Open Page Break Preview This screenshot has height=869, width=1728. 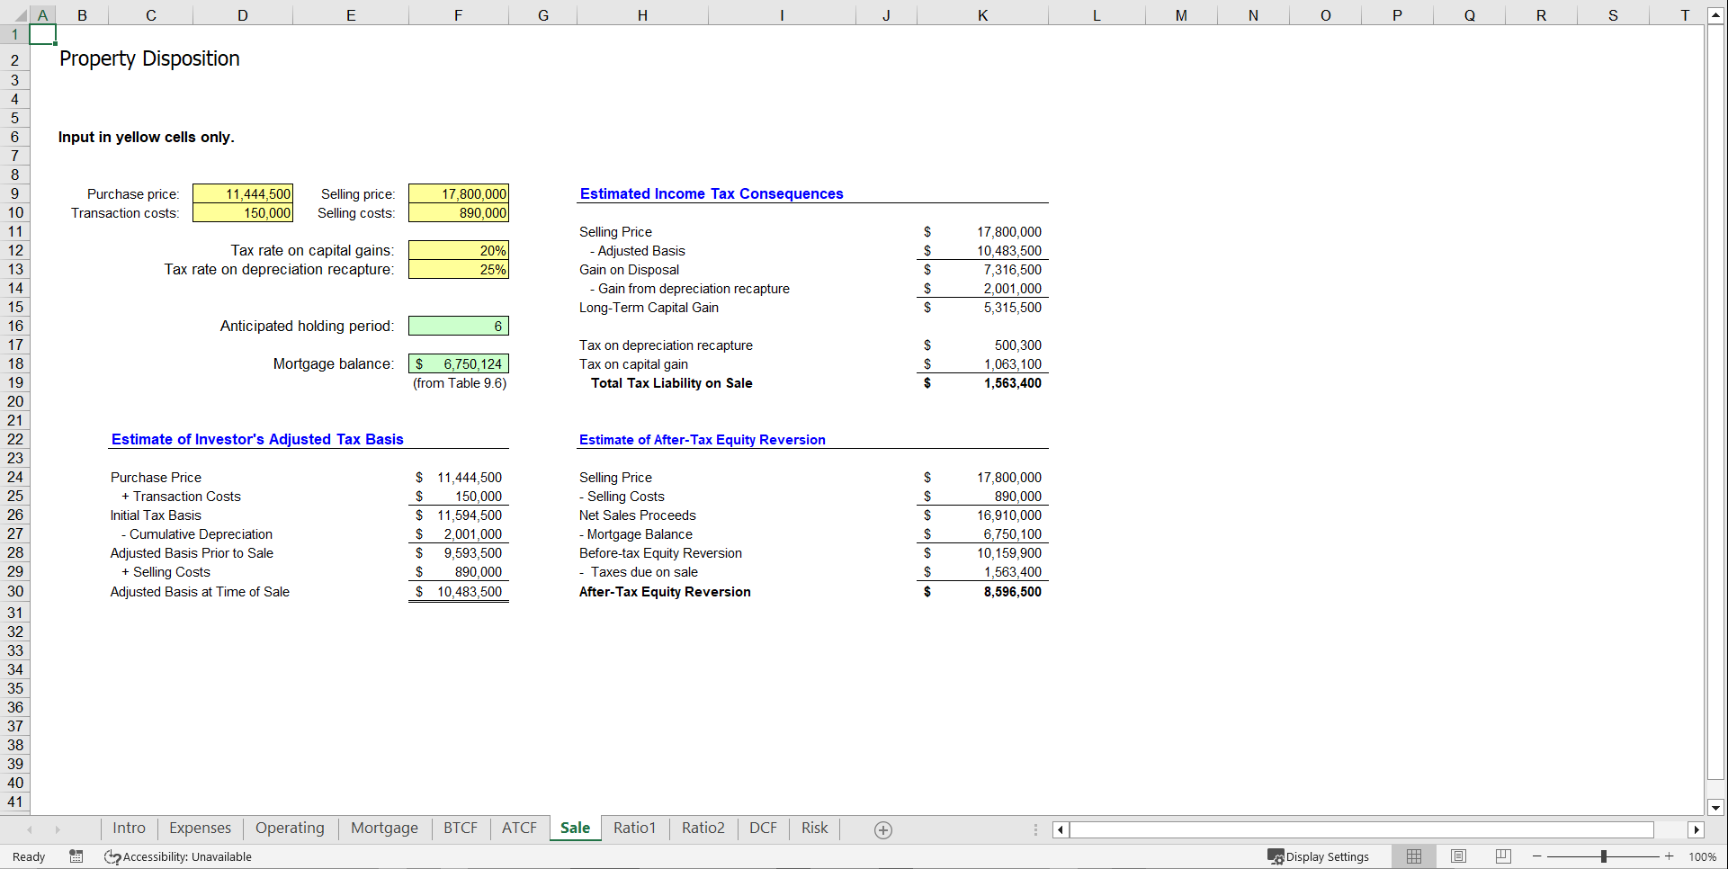click(x=1503, y=856)
